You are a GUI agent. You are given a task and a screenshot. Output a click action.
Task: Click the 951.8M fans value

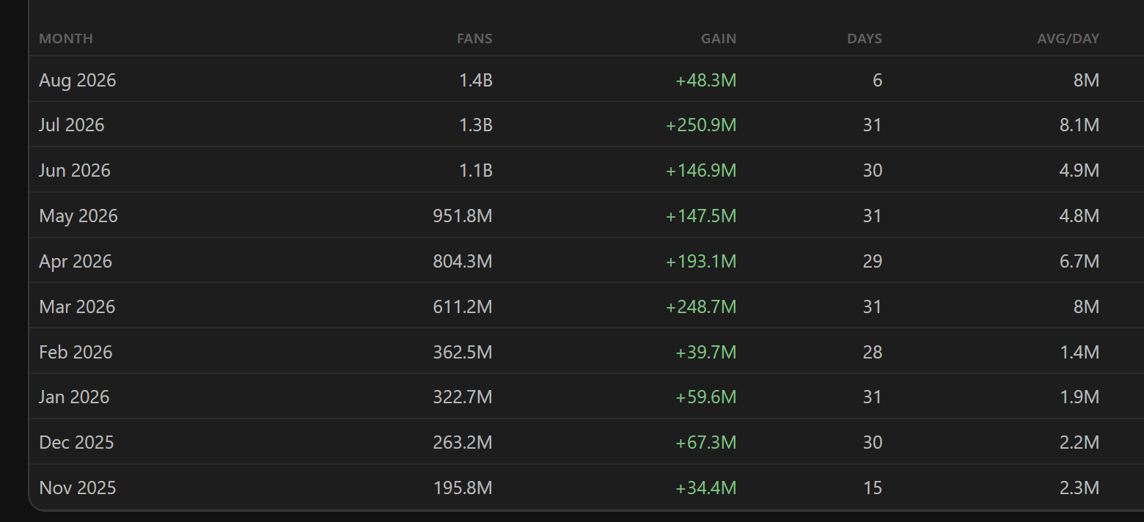click(x=463, y=216)
